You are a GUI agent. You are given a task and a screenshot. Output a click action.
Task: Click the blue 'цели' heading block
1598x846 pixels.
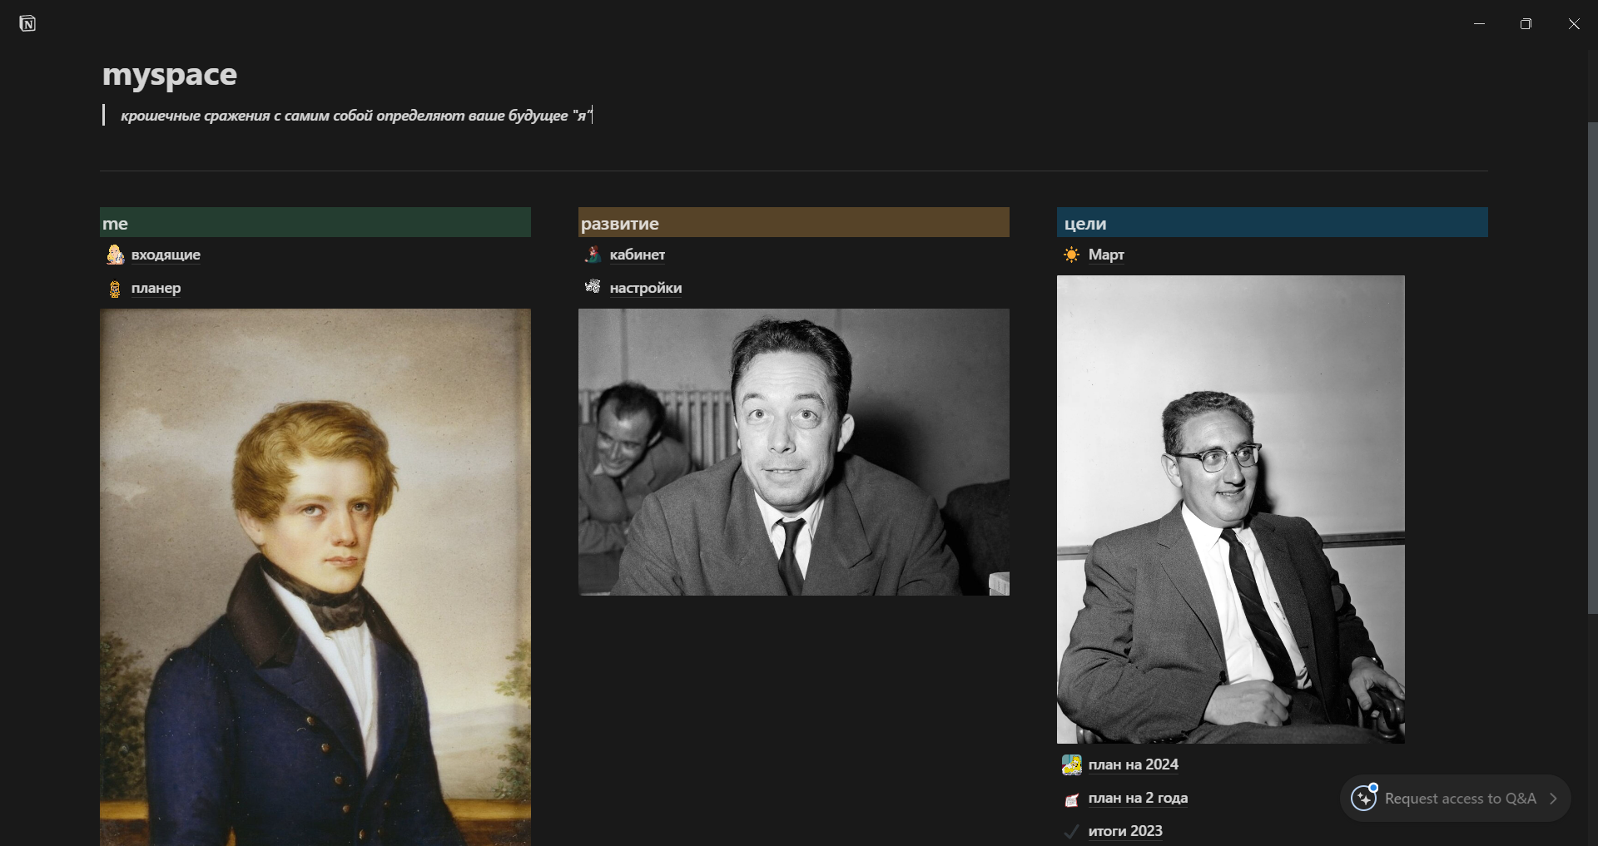[1273, 223]
